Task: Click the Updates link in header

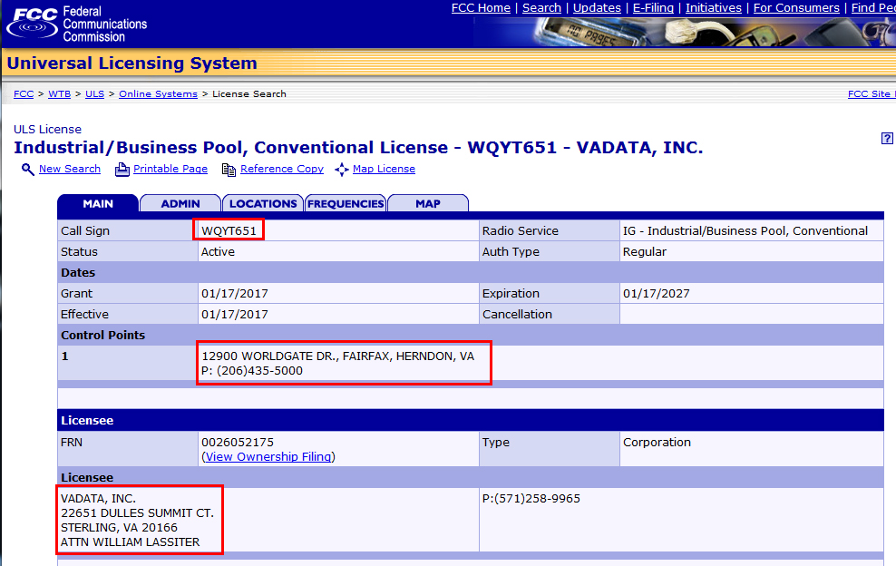Action: pyautogui.click(x=597, y=8)
